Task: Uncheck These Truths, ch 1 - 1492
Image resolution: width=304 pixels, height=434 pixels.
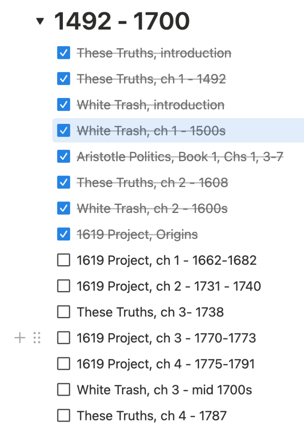Action: point(63,79)
